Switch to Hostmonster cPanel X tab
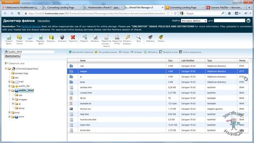This screenshot has width=254, height=143. [104, 8]
